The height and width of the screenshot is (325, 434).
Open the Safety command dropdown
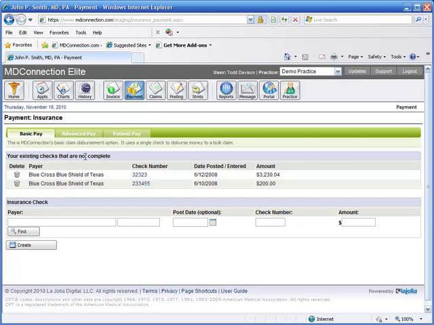(376, 57)
